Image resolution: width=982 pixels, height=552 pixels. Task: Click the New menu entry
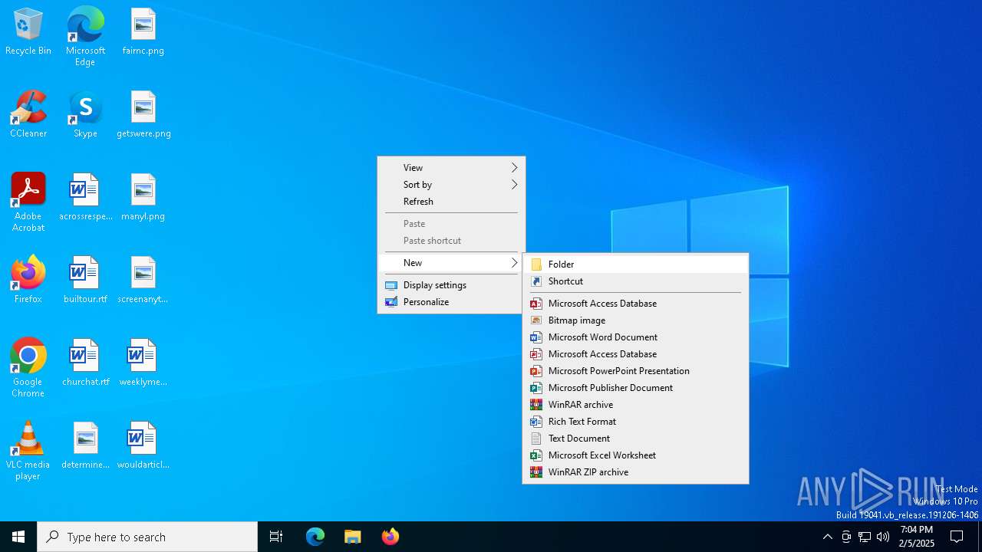451,263
